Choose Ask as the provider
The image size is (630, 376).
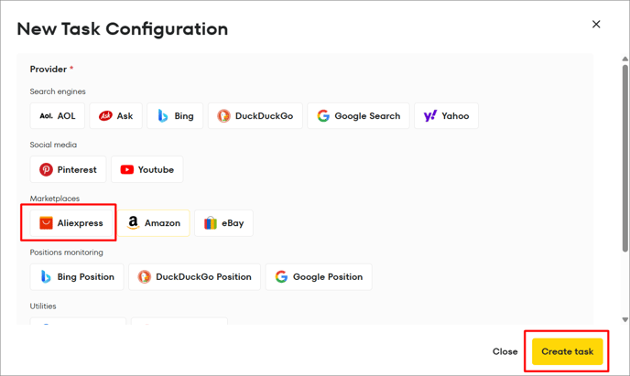point(115,116)
